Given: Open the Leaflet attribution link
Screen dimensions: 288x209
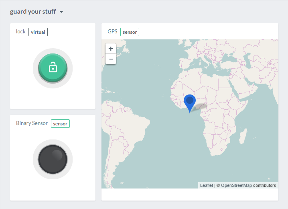Looking at the screenshot, I should 207,185.
